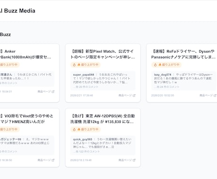217x179 pixels.
Task: Click the Buzz section heading
Action: pos(5,34)
